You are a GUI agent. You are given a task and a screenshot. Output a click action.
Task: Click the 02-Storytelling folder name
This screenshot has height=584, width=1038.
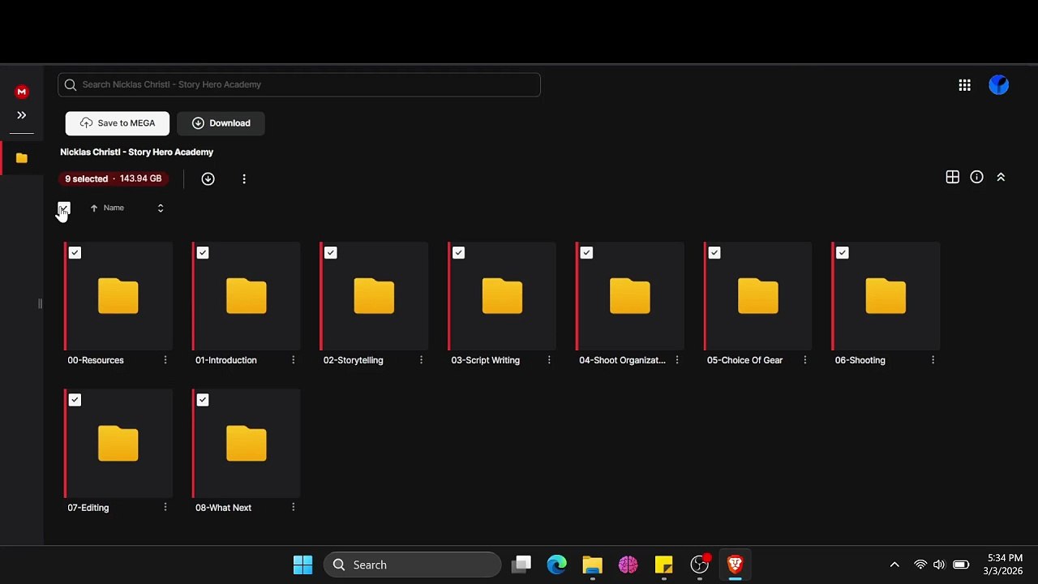[354, 360]
